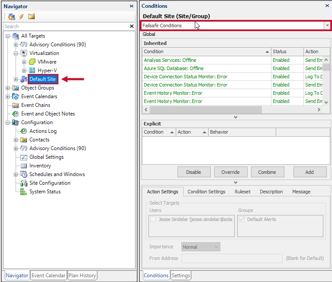The height and width of the screenshot is (282, 332).
Task: Click the Virtualization monitor icon
Action: (x=24, y=53)
